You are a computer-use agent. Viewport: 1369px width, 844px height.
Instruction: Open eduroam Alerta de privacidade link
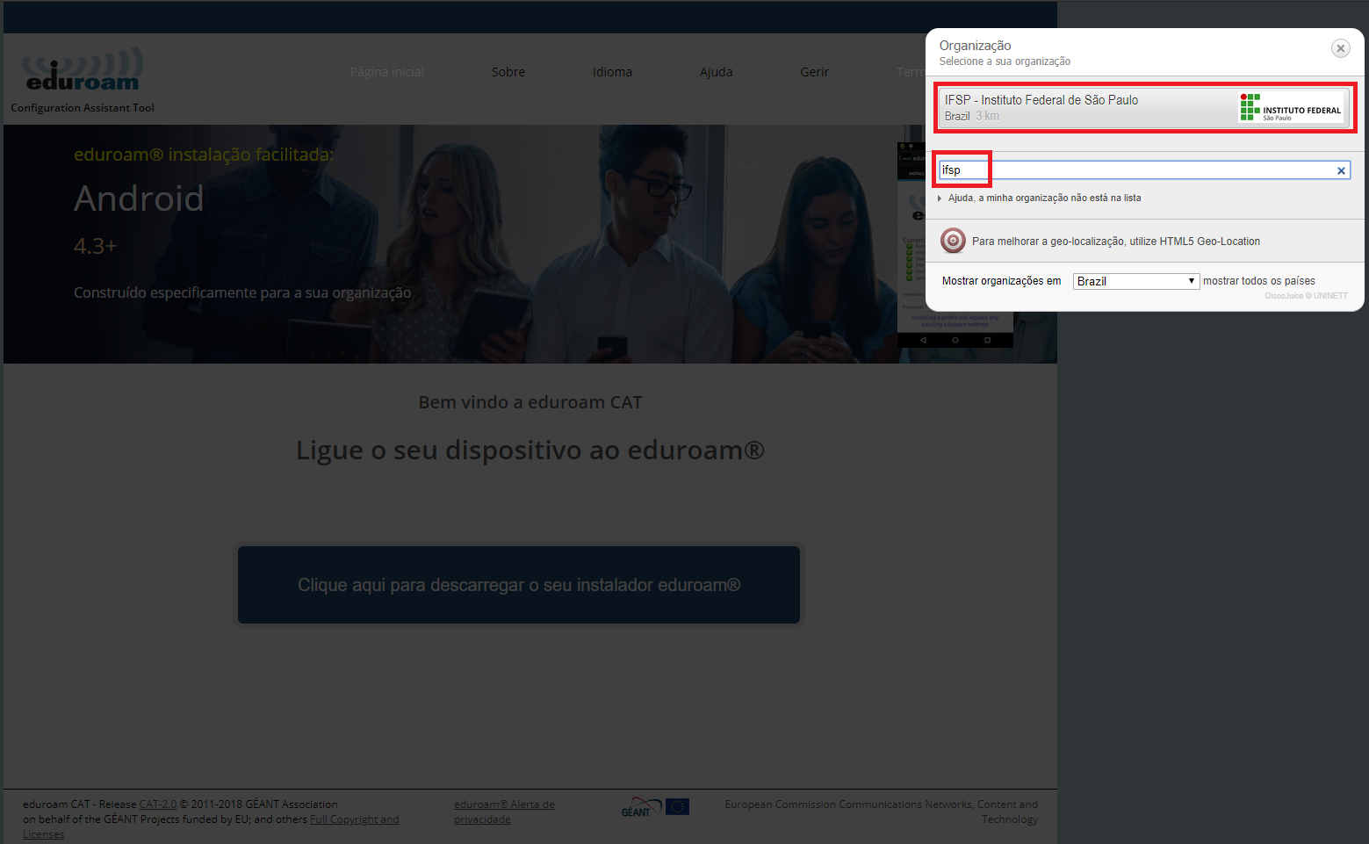click(504, 812)
